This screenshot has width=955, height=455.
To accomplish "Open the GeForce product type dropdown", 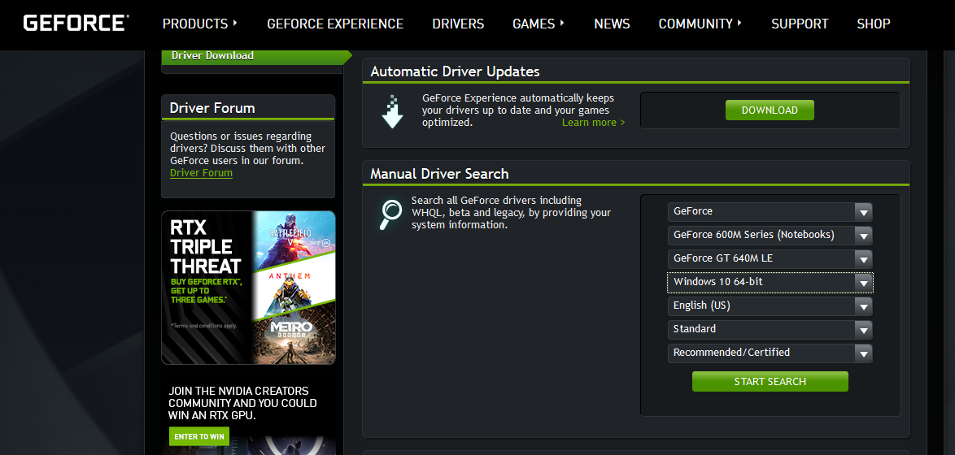I will click(x=770, y=212).
